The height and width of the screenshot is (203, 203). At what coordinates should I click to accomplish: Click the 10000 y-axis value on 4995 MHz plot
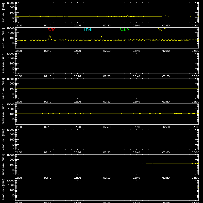[x=11, y=130]
